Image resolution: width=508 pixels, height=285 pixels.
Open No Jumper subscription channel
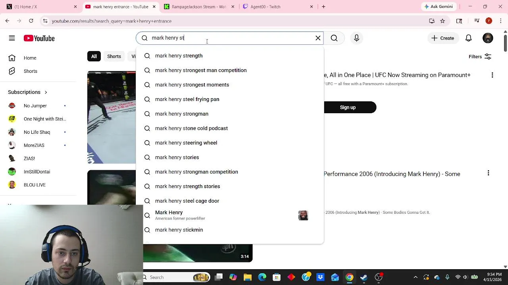click(x=35, y=106)
